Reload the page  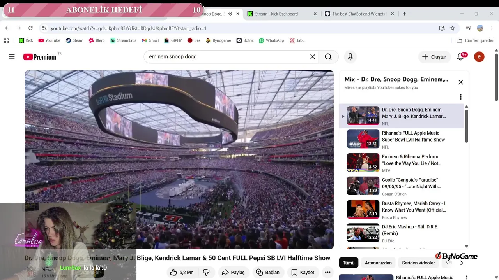(x=30, y=28)
